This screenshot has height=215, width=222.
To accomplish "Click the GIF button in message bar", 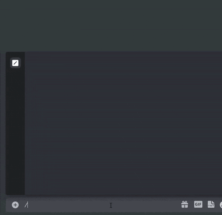I will click(x=198, y=204).
